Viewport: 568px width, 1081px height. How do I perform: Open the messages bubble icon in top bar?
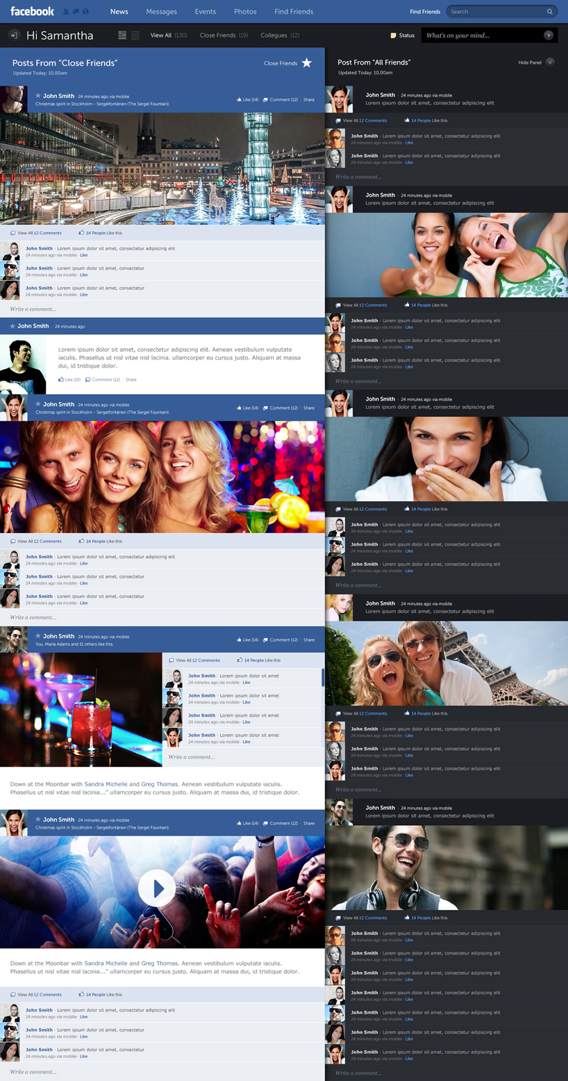point(76,12)
